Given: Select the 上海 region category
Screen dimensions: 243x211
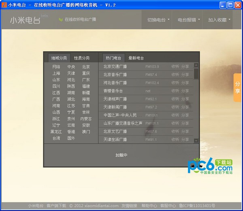Looking at the screenshot, I should [x=56, y=73].
